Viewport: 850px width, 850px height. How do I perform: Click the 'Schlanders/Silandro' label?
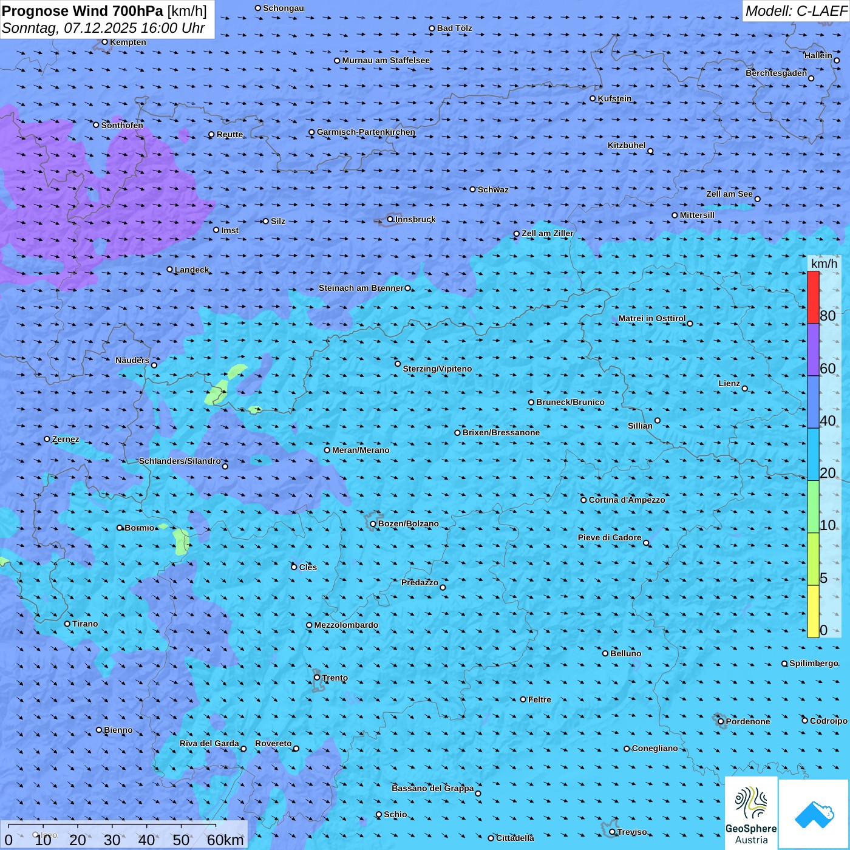pos(180,461)
